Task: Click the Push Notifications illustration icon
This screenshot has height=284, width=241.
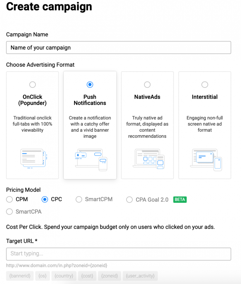Action: click(91, 160)
